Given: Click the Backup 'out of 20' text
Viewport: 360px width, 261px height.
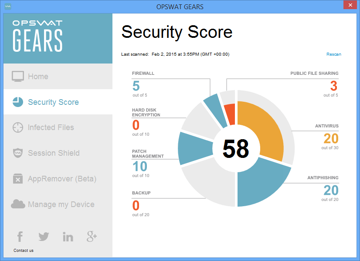Looking at the screenshot, I should [x=140, y=215].
